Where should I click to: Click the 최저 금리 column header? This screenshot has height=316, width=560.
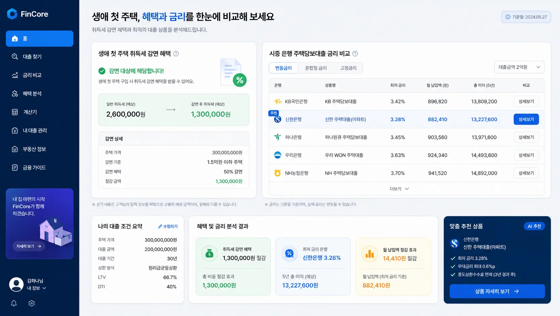398,85
